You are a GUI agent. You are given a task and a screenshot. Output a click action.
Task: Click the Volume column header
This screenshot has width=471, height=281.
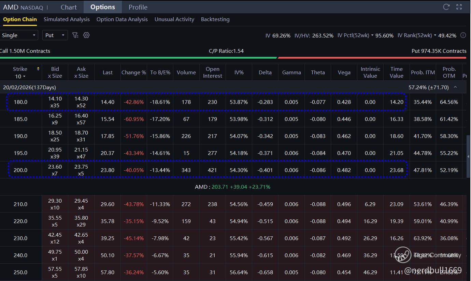coord(186,72)
